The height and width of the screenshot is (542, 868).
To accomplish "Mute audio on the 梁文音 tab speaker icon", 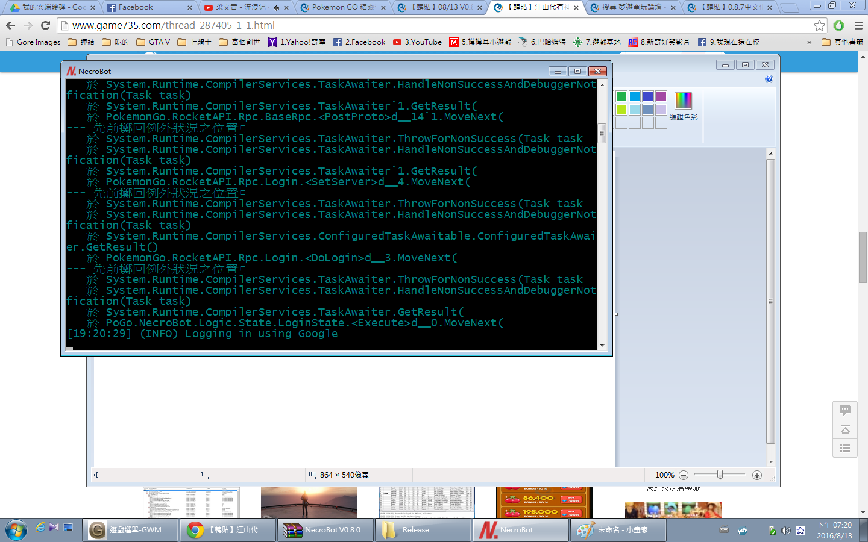I will tap(276, 7).
